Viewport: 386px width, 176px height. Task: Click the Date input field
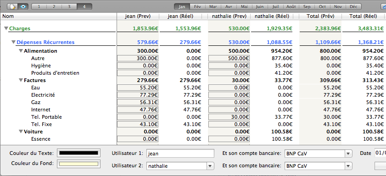click(380, 153)
